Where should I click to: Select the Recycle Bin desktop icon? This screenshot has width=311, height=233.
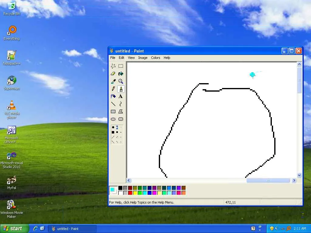pyautogui.click(x=12, y=8)
